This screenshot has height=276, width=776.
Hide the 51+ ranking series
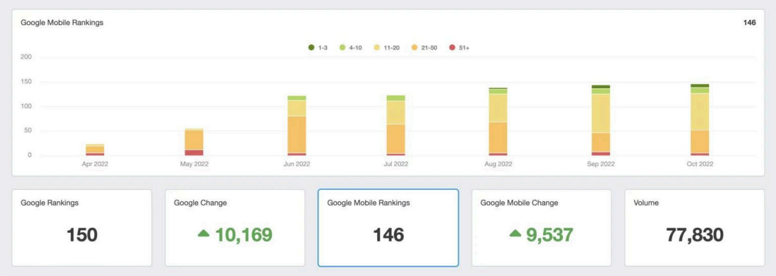click(459, 48)
